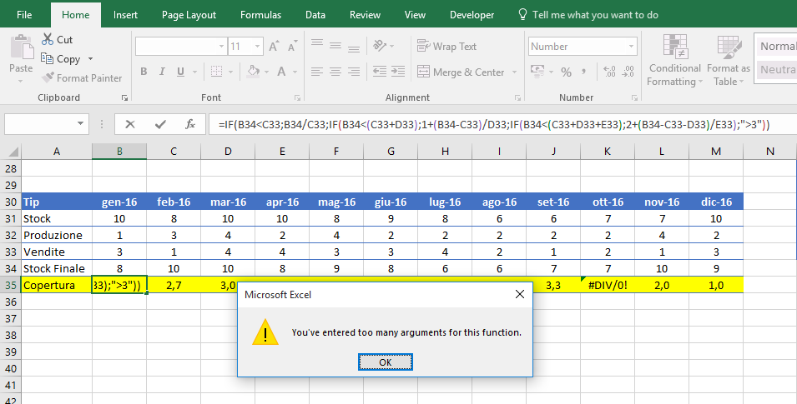797x404 pixels.
Task: Click OK in the error dialog
Action: (x=386, y=362)
